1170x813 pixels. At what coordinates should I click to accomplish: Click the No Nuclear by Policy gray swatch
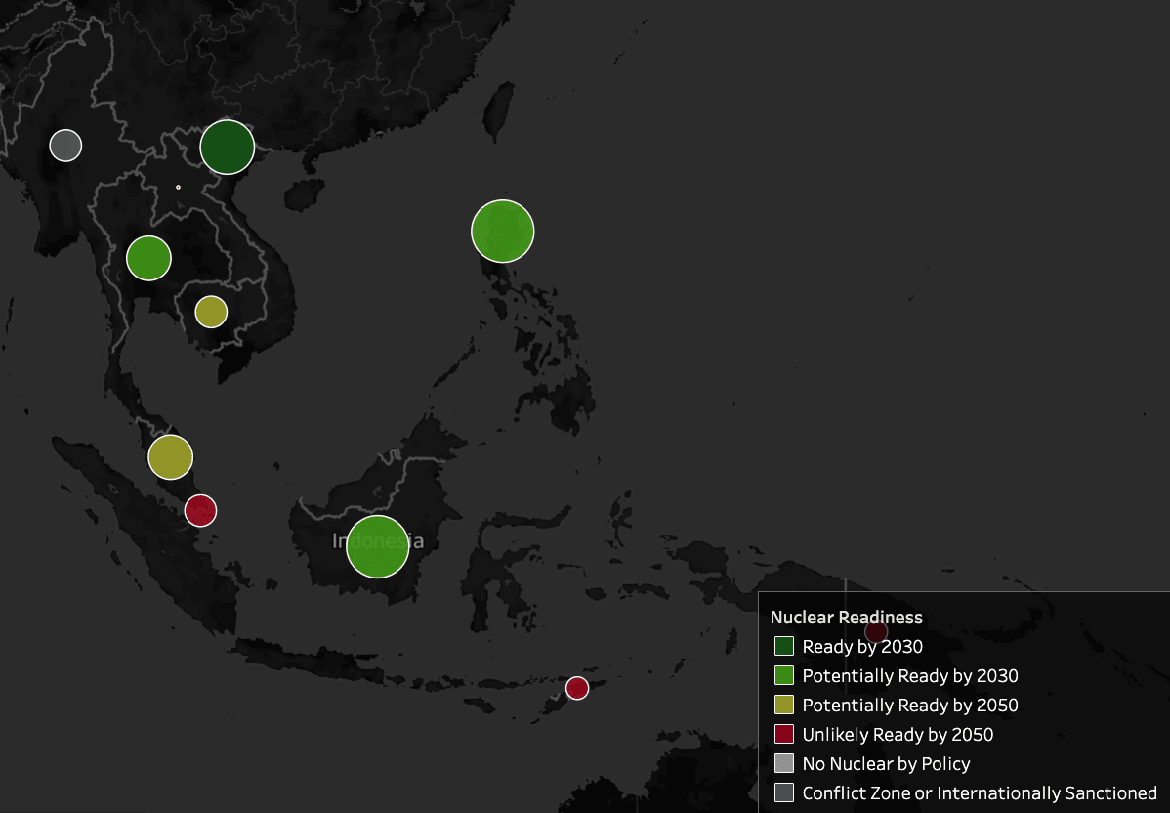coord(784,763)
